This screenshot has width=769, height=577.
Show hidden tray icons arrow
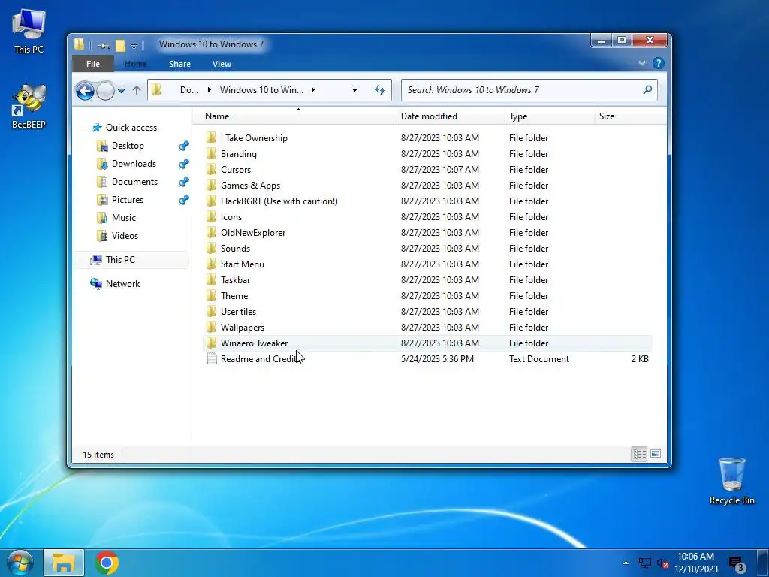(x=626, y=563)
